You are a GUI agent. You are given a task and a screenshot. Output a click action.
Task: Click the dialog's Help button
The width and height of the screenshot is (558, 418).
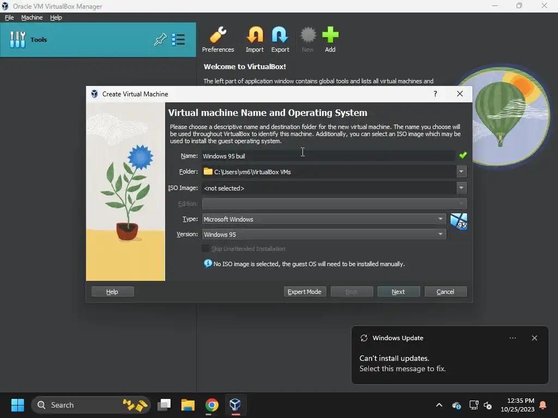(x=112, y=292)
